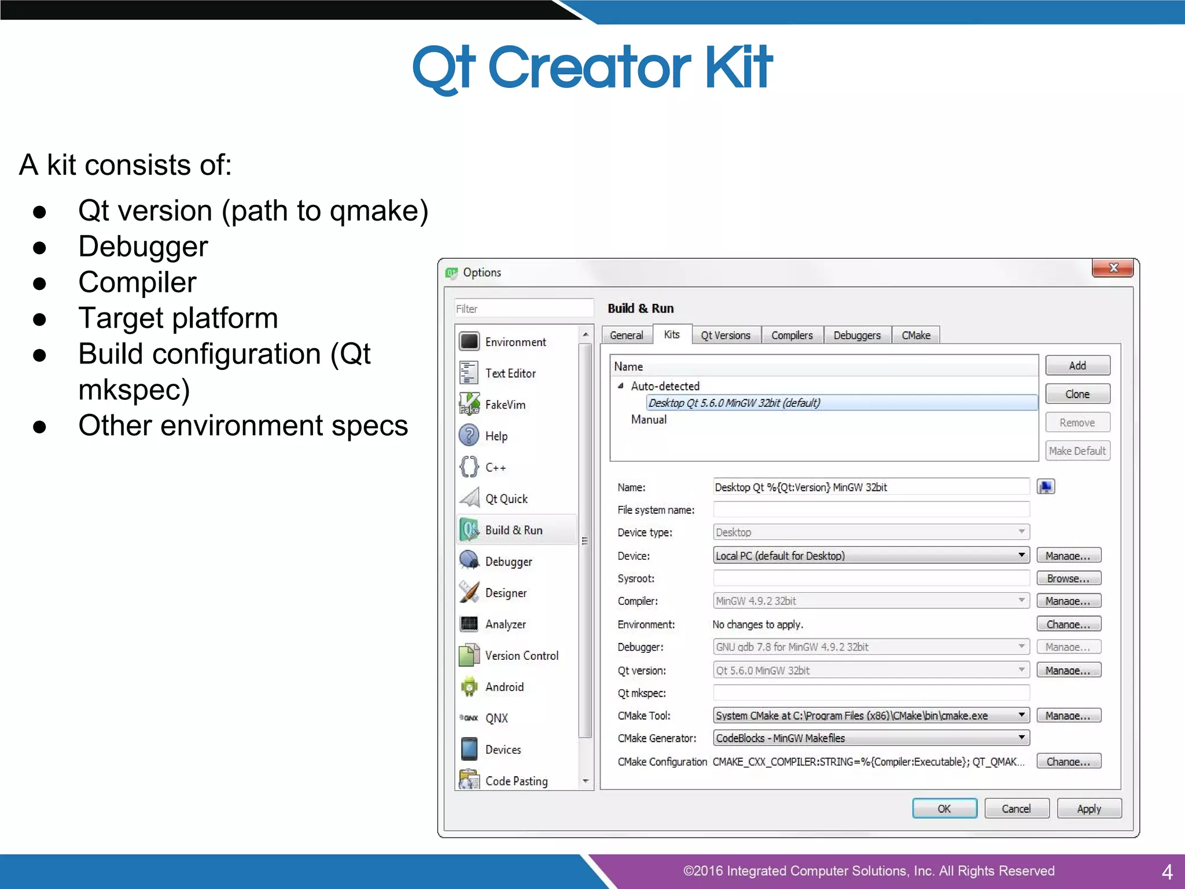
Task: Switch to the Kits tab
Action: [672, 334]
